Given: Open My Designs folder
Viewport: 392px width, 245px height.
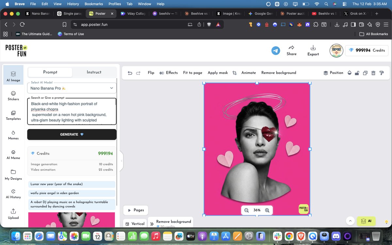Looking at the screenshot, I should 13,175.
